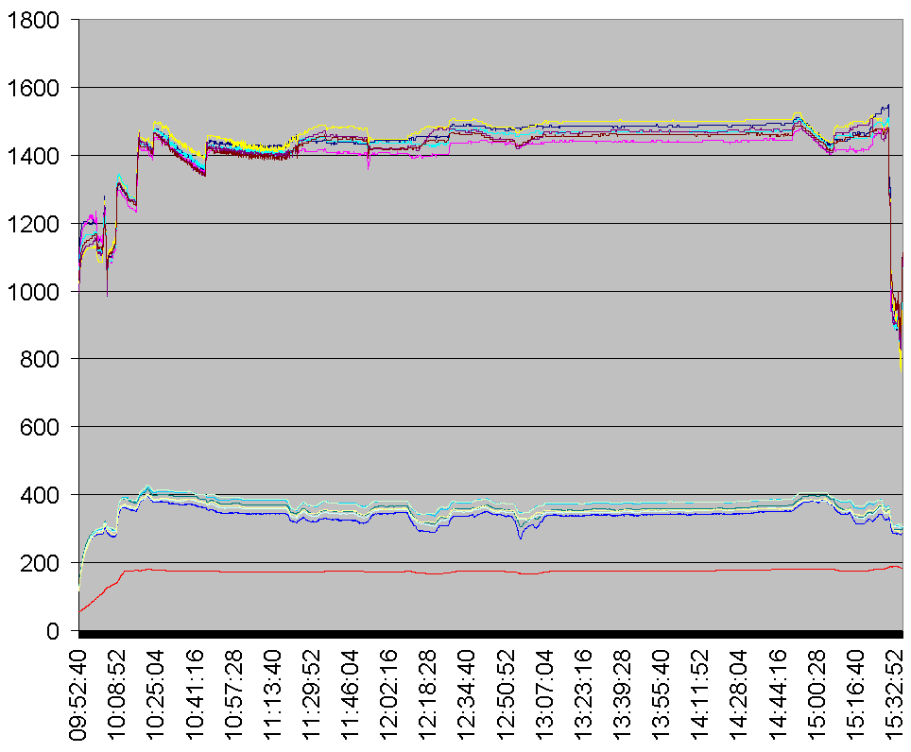Select the 11:13:40 time label
The width and height of the screenshot is (911, 752).
coord(272,695)
